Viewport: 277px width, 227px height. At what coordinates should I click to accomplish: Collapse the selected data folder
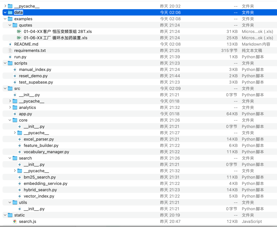(5, 12)
